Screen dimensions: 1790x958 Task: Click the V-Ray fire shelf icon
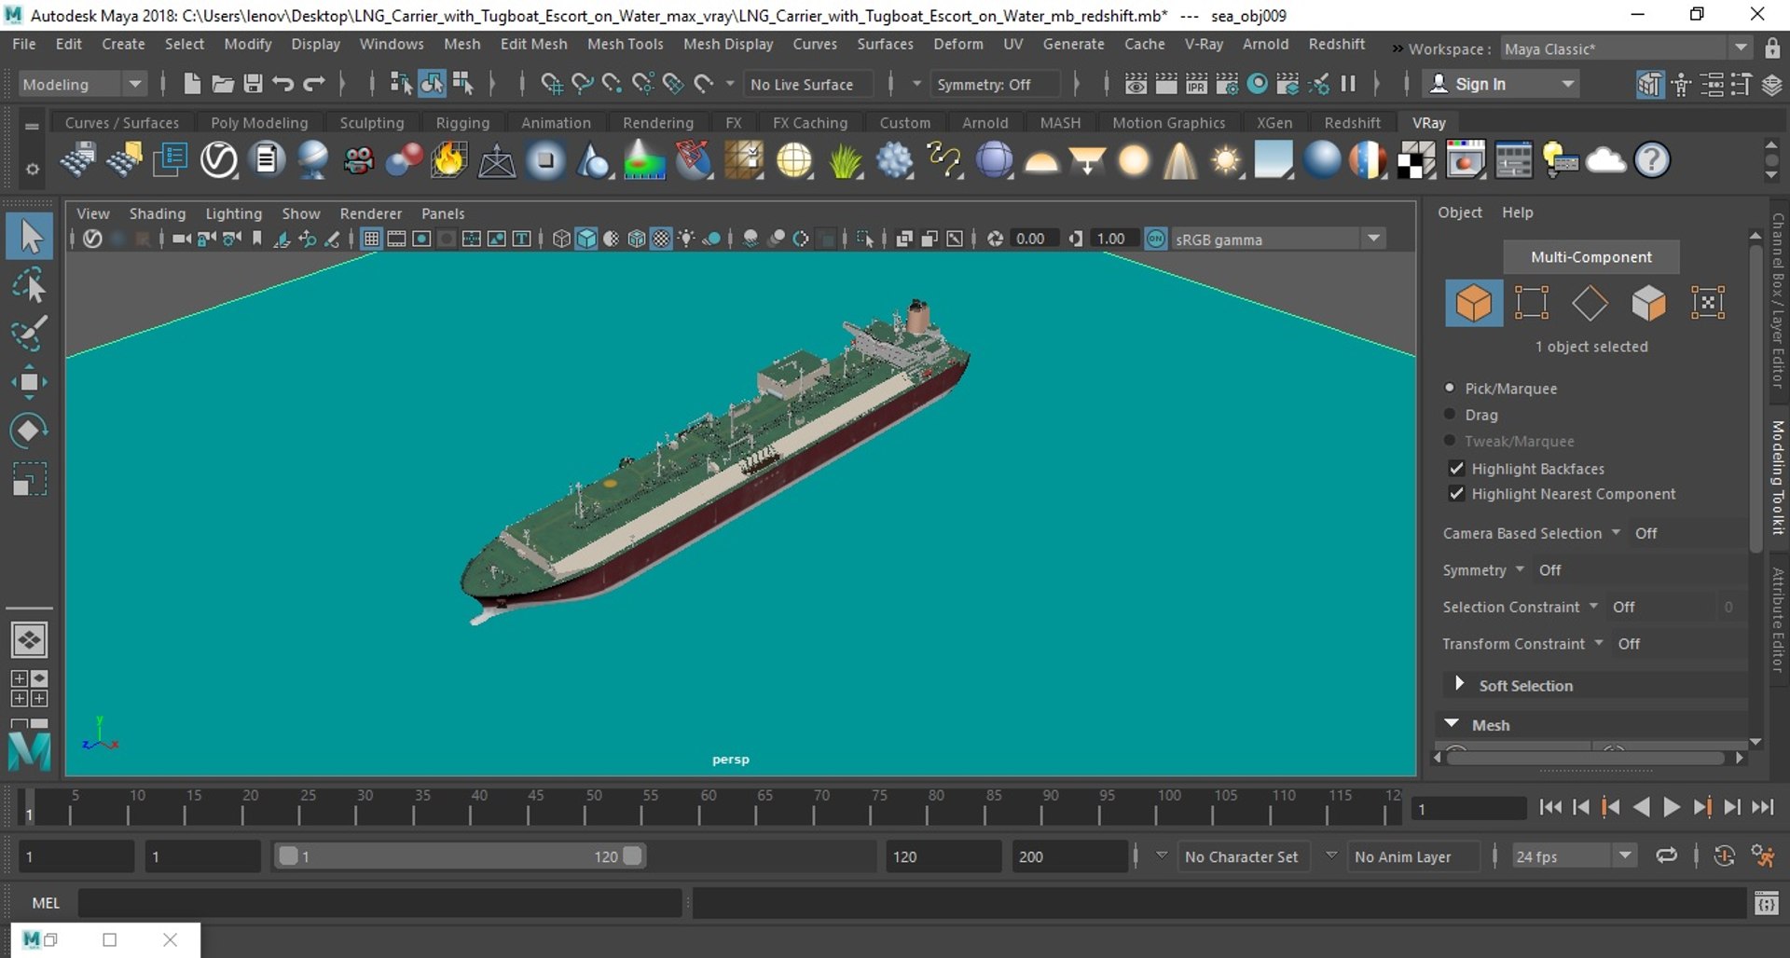click(448, 160)
